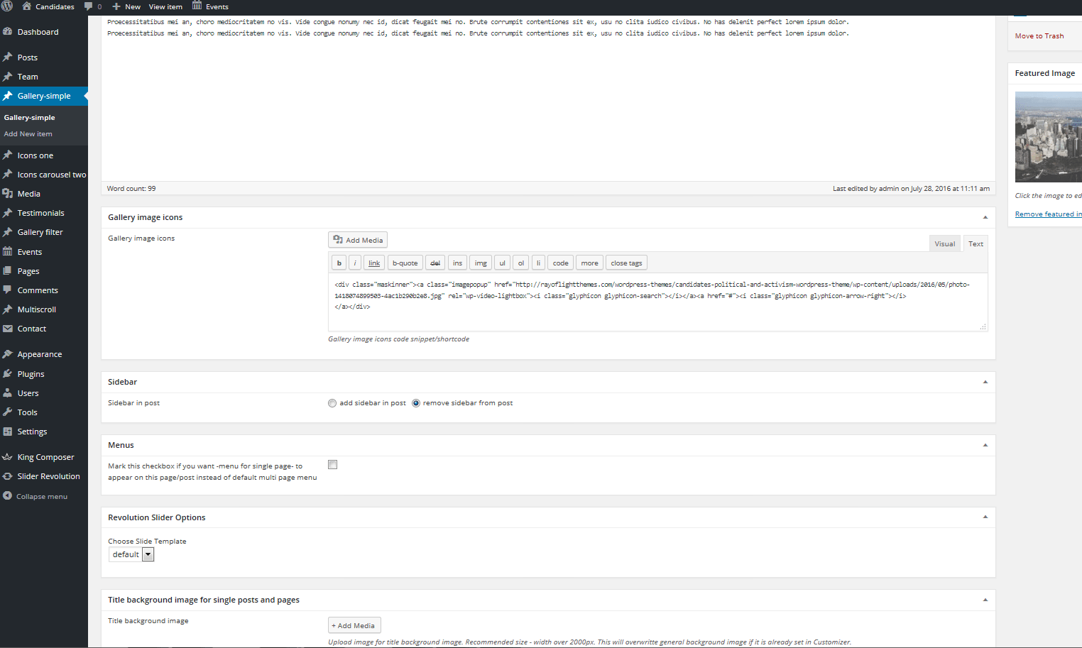Open the Choose Slide Template dropdown
Image resolution: width=1082 pixels, height=648 pixels.
point(148,555)
